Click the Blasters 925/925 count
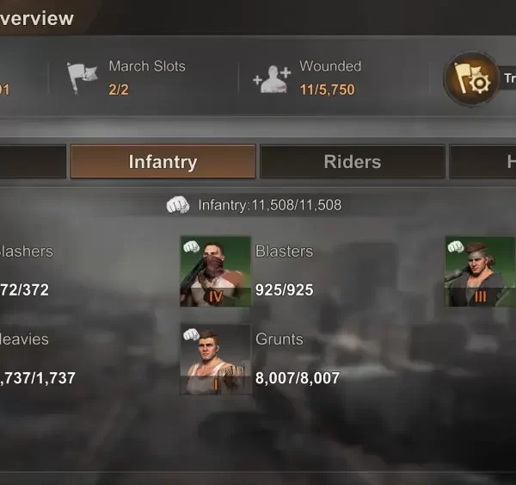 tap(285, 290)
